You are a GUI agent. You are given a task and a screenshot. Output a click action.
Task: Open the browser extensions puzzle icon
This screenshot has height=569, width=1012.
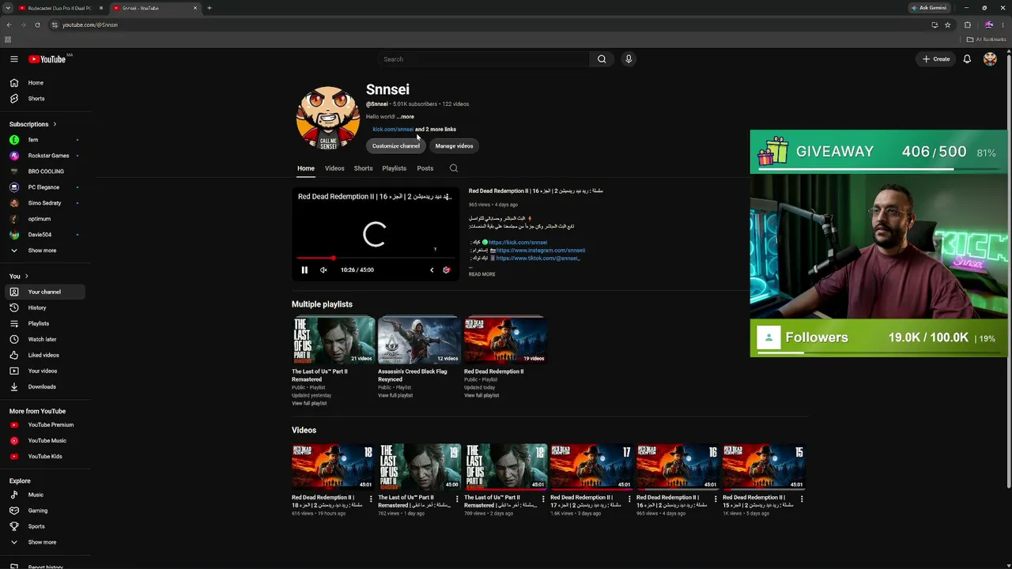point(967,24)
